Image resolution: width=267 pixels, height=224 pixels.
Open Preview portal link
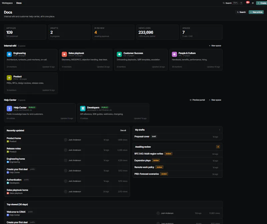[x=197, y=100]
